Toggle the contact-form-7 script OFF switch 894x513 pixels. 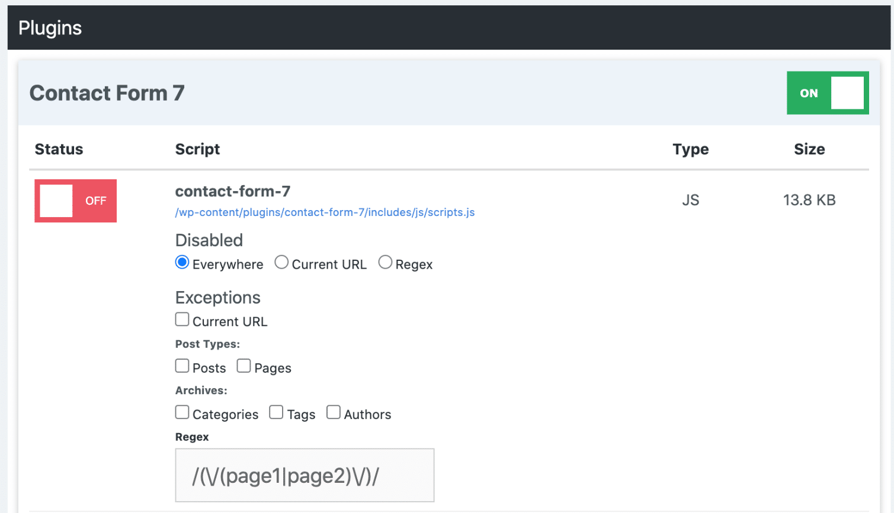(x=75, y=201)
